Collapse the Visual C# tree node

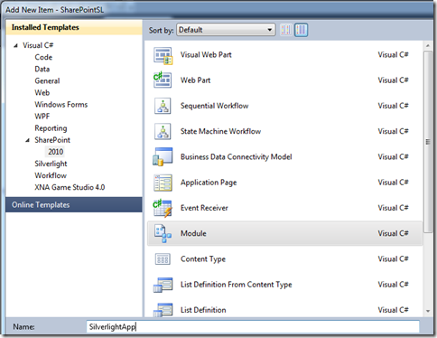point(15,46)
